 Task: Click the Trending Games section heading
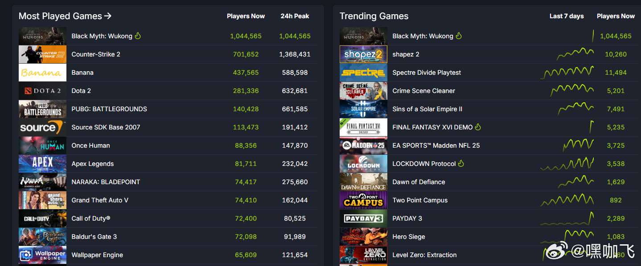(x=374, y=16)
